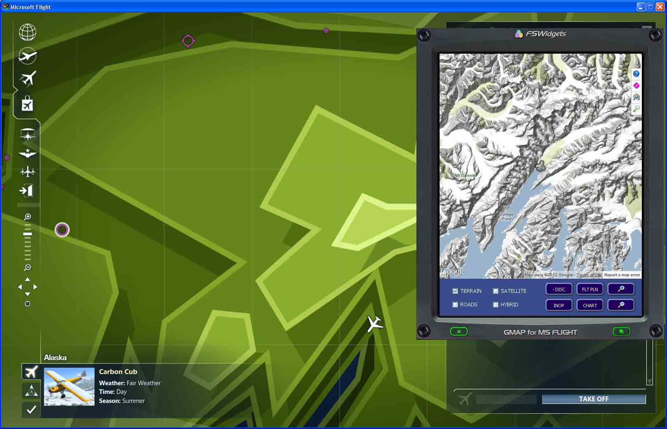This screenshot has width=667, height=429.
Task: Enable the HYBRID checkbox in GMAP
Action: click(x=496, y=304)
